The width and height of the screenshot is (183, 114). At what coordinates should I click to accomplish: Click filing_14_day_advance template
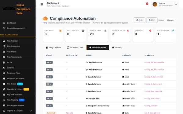pos(154,70)
